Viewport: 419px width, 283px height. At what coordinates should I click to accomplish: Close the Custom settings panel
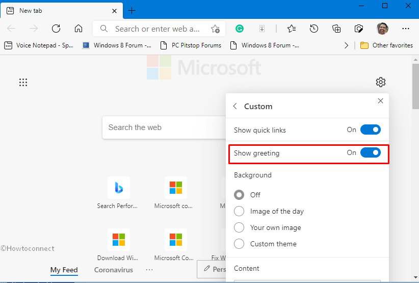coord(381,101)
